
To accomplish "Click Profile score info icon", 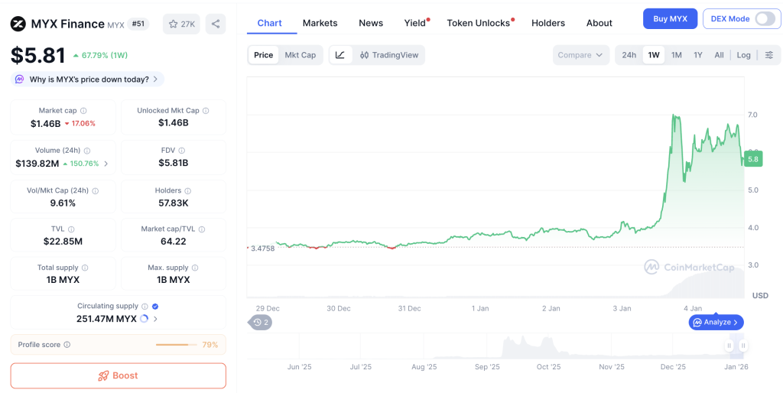I will 67,345.
